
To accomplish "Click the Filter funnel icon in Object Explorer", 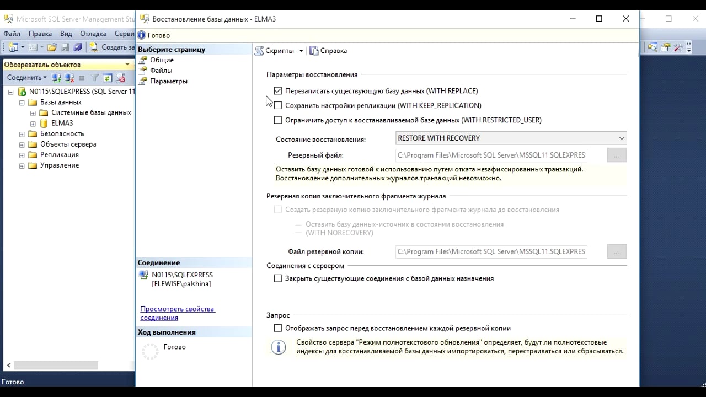I will [x=95, y=78].
